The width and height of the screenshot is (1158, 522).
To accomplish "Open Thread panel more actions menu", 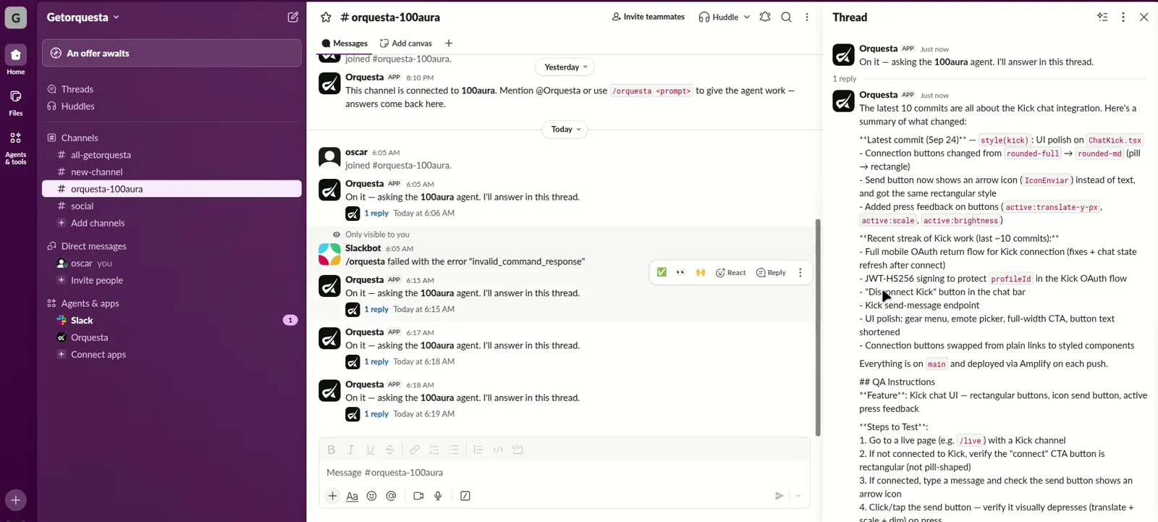I will (1123, 17).
